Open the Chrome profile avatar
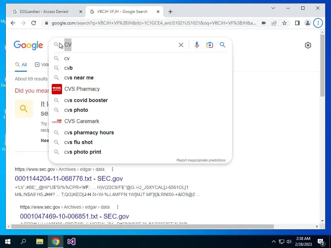The image size is (331, 248). (308, 23)
